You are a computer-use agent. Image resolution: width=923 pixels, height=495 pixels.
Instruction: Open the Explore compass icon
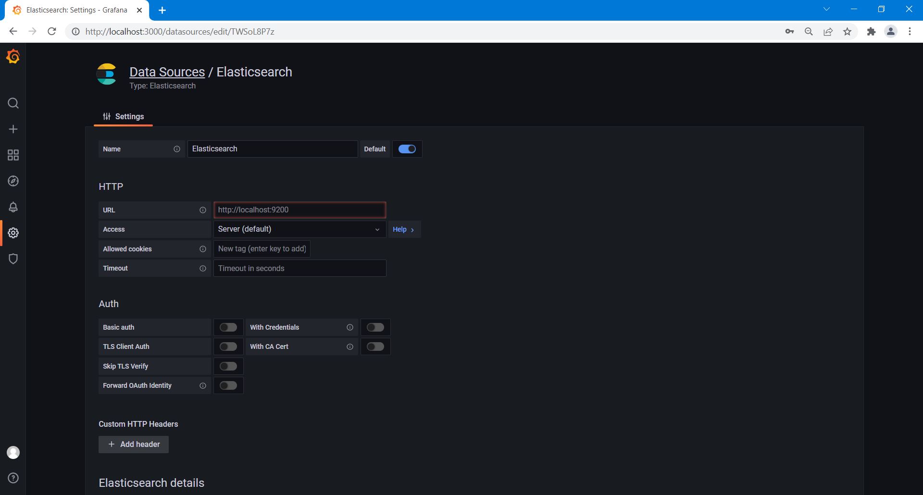[13, 181]
